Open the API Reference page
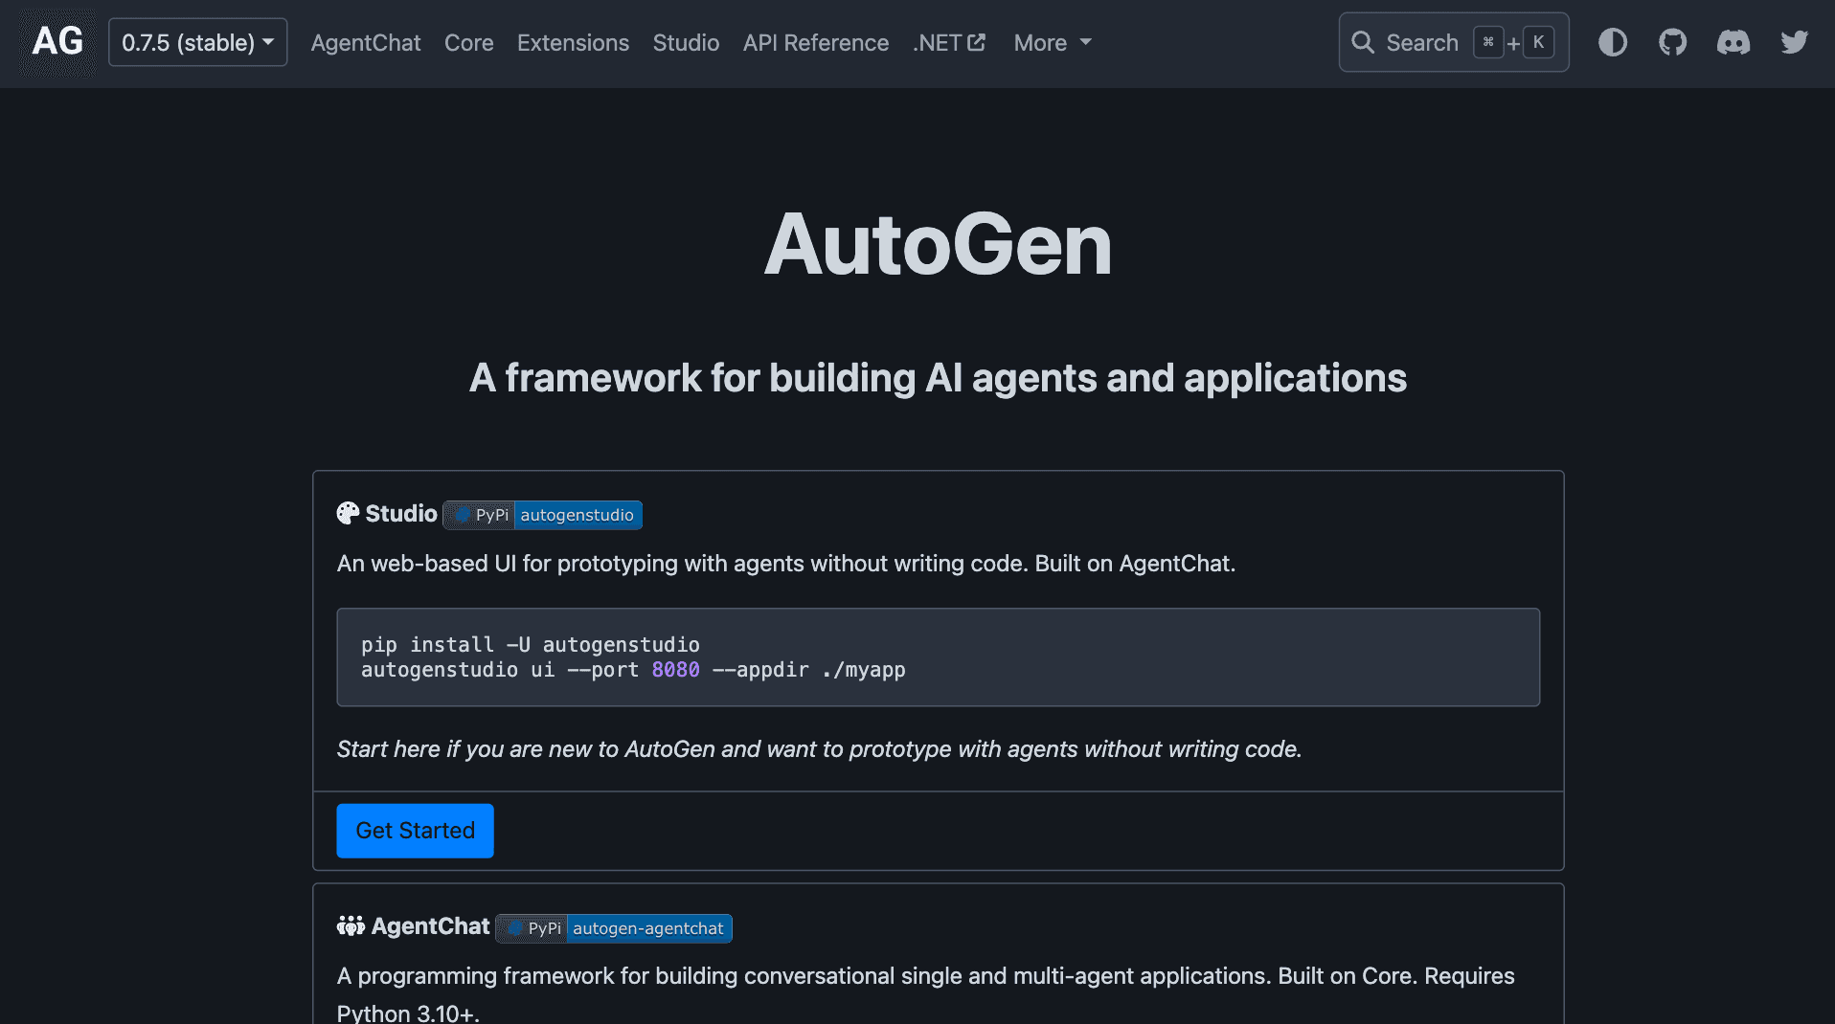1835x1024 pixels. pos(815,42)
